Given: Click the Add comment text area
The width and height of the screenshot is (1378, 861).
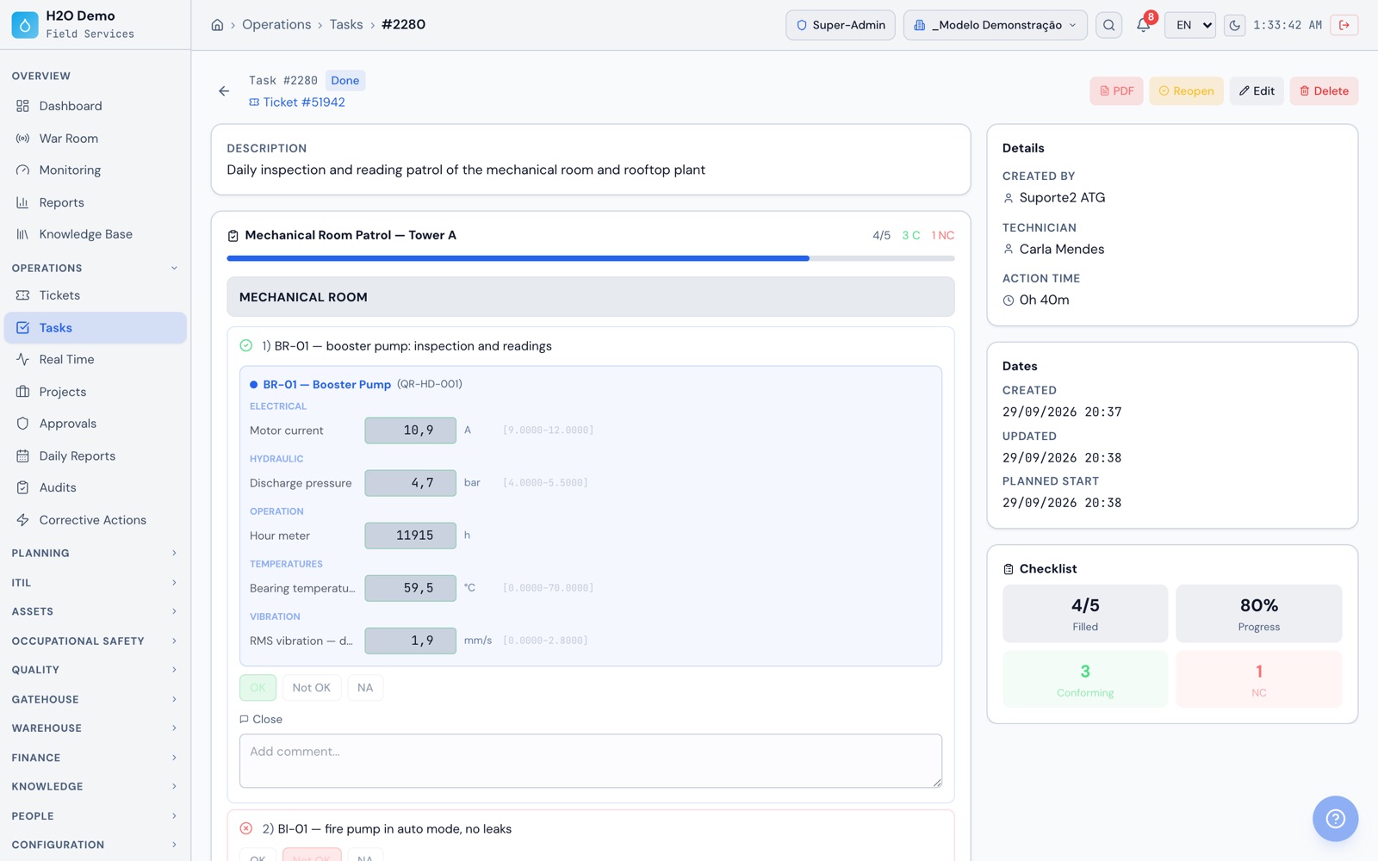Looking at the screenshot, I should click(591, 761).
